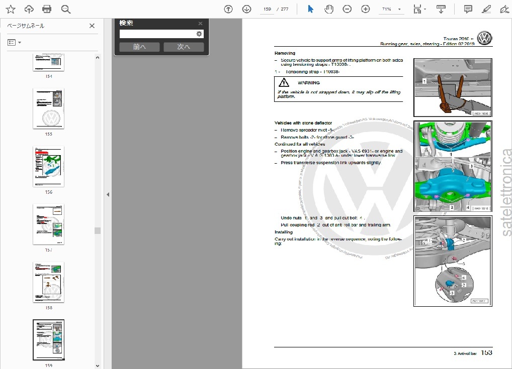
Task: Select page 156 thumbnail
Action: [x=48, y=166]
